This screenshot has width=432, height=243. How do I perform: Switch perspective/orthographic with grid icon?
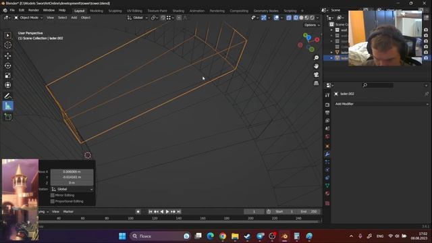316,83
